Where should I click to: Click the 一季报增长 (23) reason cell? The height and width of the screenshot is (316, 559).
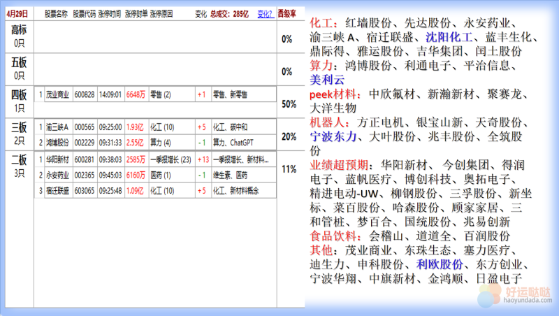coord(170,159)
